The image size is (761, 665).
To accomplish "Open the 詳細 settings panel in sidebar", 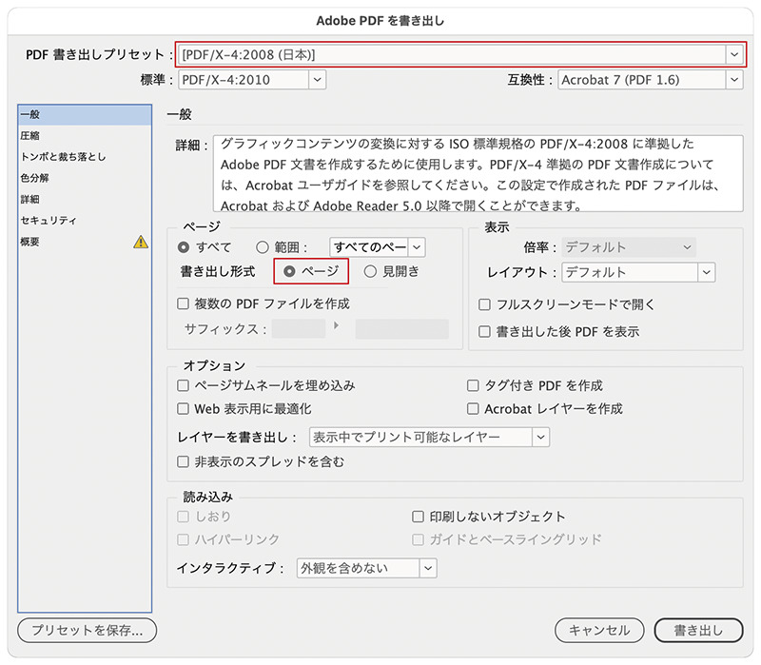I will coord(85,199).
